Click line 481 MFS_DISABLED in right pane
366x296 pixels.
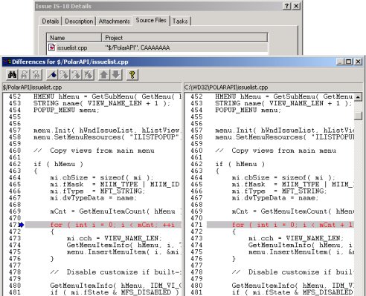click(292, 292)
